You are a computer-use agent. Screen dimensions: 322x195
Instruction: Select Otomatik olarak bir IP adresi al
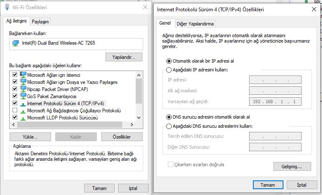pos(169,61)
